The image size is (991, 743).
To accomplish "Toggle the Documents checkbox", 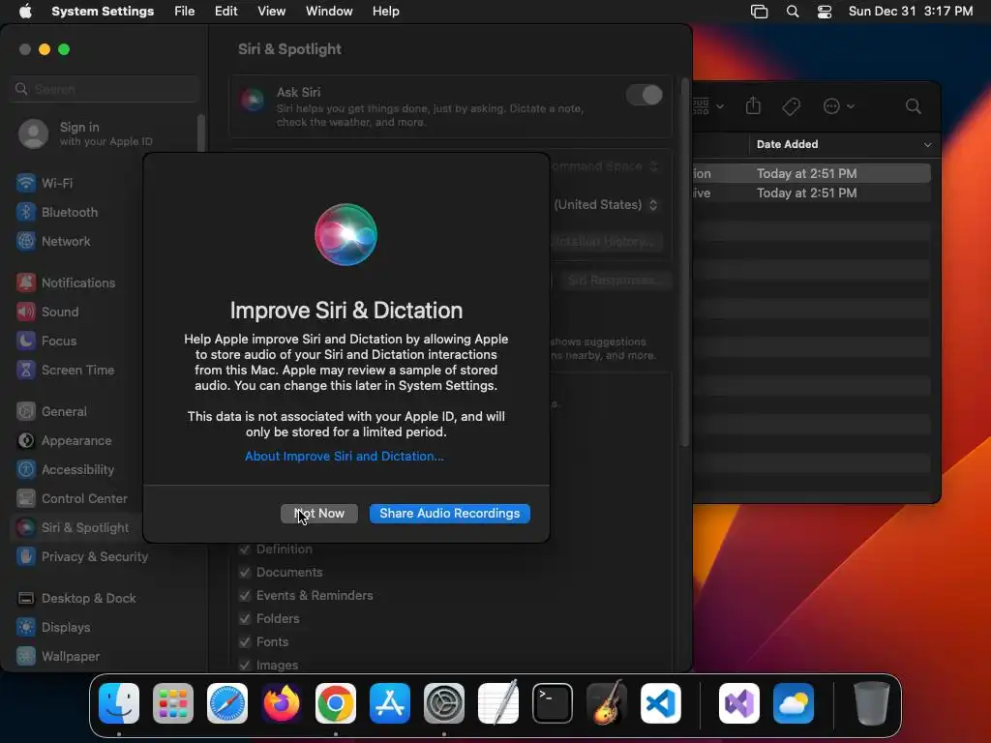I will click(245, 573).
